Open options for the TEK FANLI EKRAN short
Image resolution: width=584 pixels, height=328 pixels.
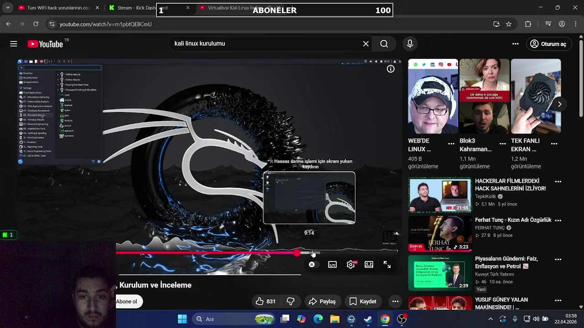click(x=554, y=143)
